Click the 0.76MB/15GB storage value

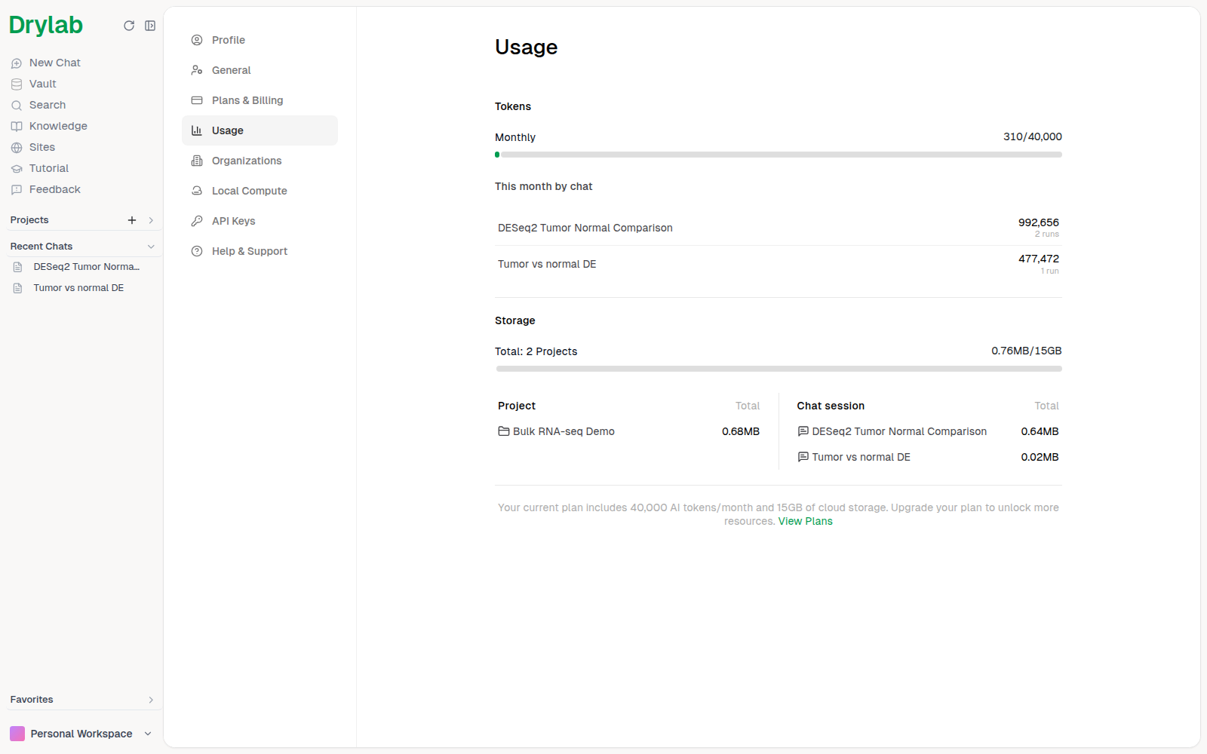coord(1027,351)
